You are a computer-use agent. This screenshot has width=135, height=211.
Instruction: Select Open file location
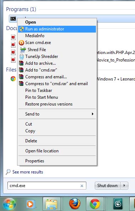pyautogui.click(x=57, y=151)
